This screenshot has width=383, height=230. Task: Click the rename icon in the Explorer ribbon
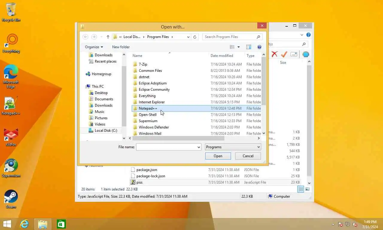pyautogui.click(x=294, y=54)
